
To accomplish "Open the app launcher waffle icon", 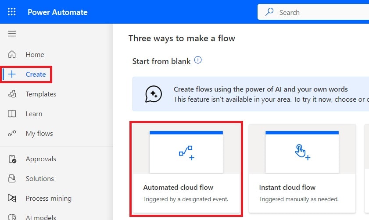I will 12,12.
